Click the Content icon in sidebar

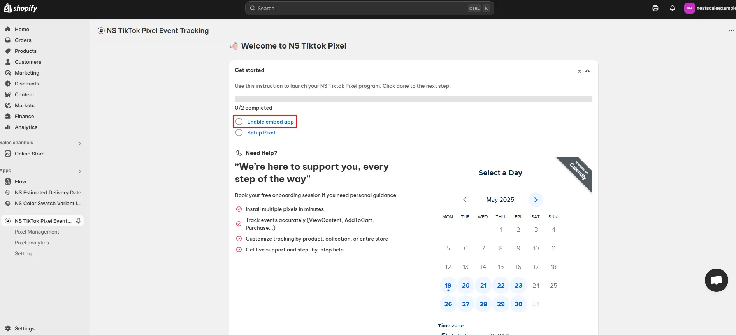pos(8,94)
